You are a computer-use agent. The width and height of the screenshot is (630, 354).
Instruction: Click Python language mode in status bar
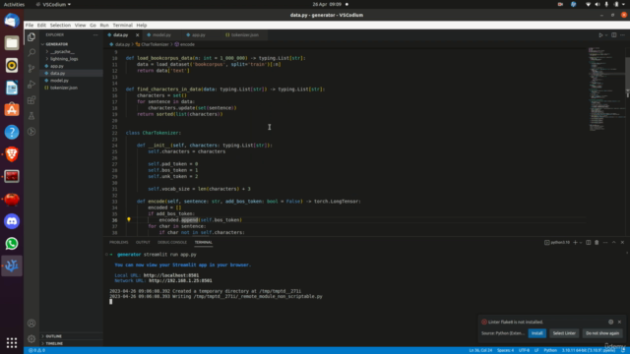pos(550,350)
